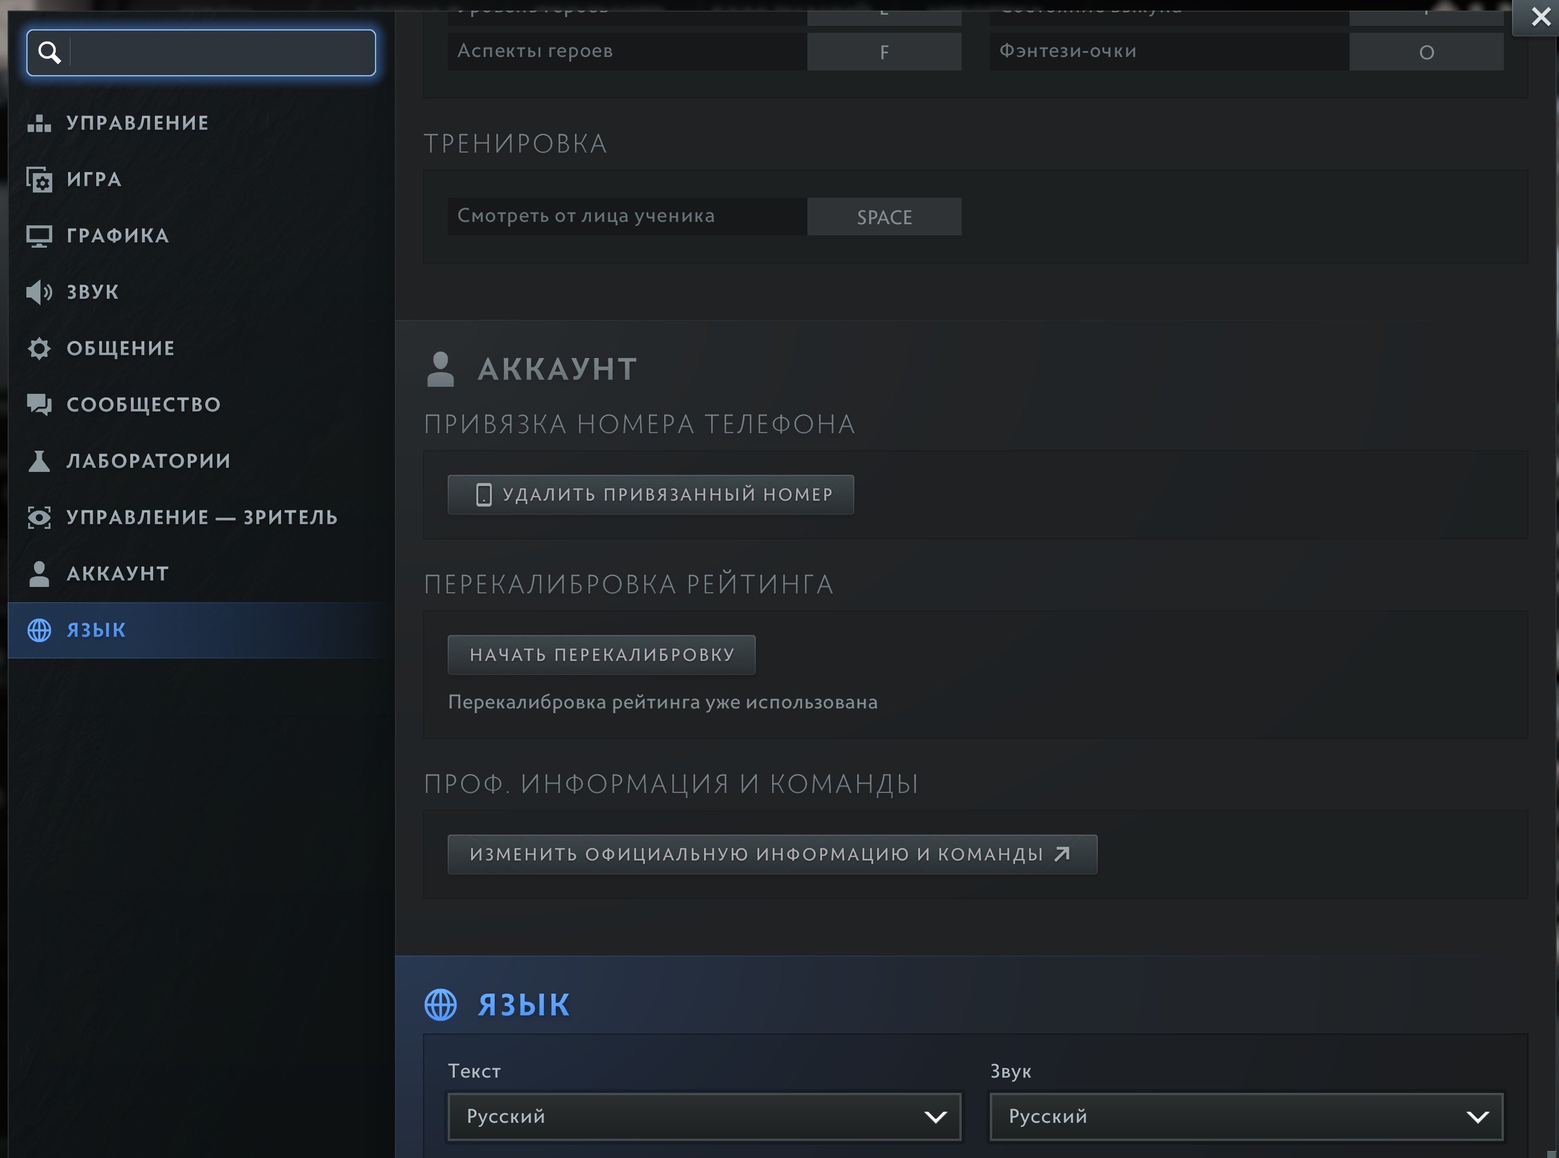Click the Игра gear-window icon
The width and height of the screenshot is (1559, 1158).
(x=39, y=180)
